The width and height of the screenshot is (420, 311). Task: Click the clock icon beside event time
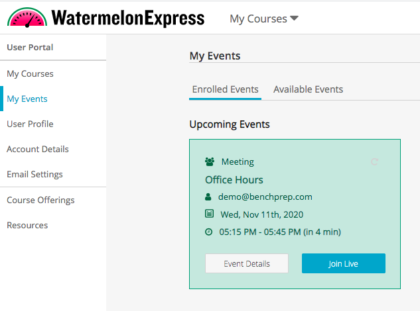pos(208,232)
